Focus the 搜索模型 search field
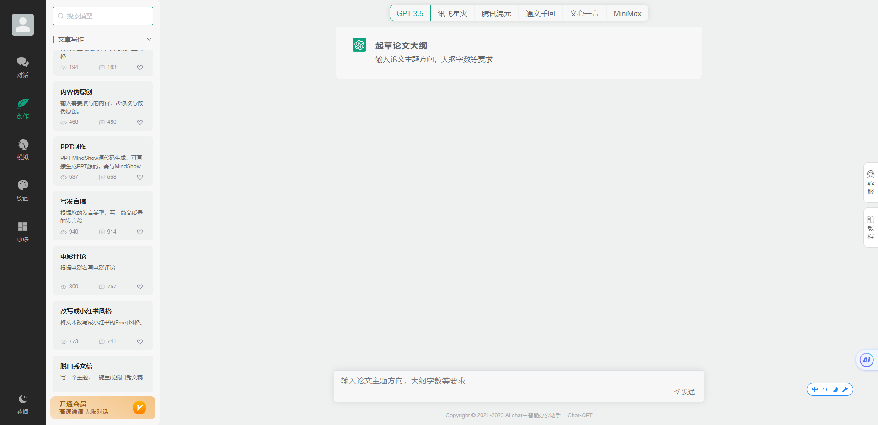 coord(103,16)
